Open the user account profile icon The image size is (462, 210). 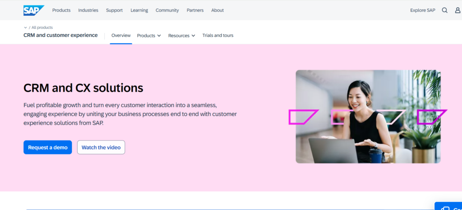pyautogui.click(x=457, y=10)
